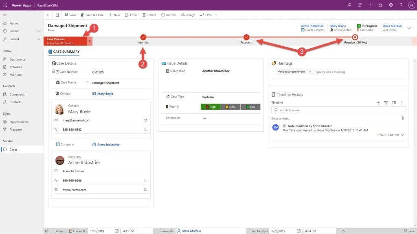Open the task flow checkmark icon in top bar
This screenshot has width=417, height=234.
point(360,5)
